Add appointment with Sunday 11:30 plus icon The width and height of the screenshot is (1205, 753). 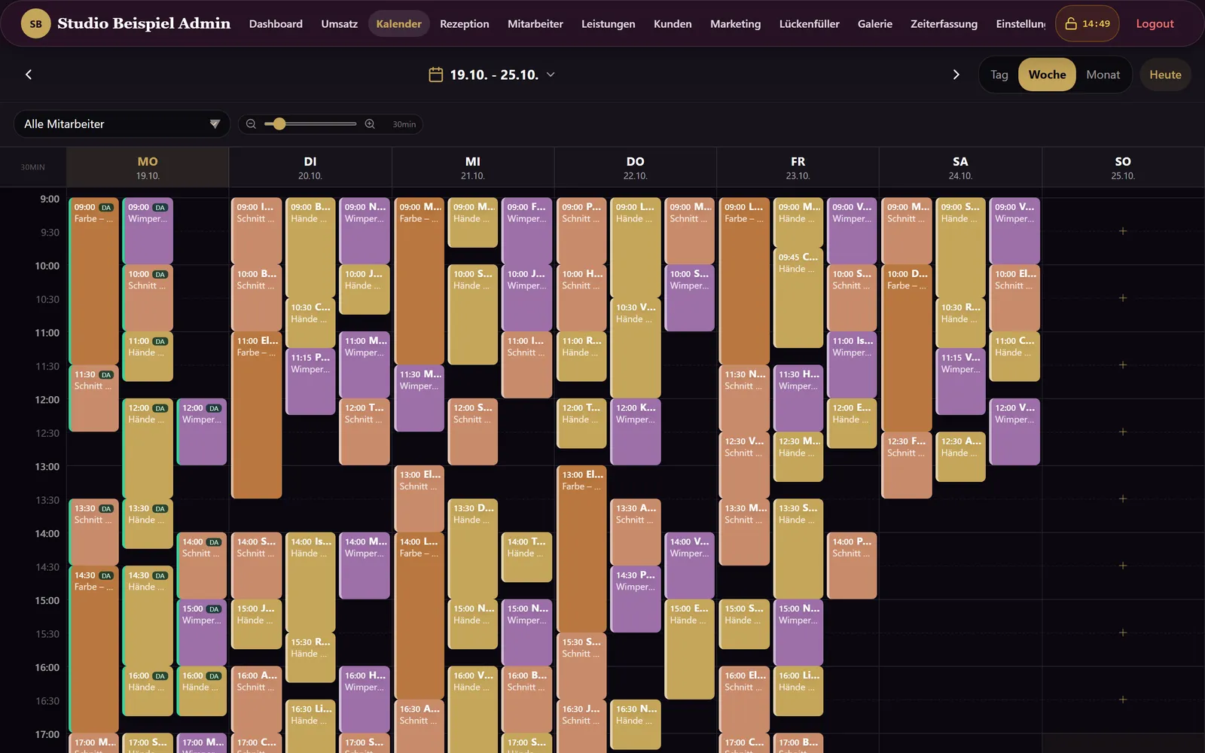click(x=1122, y=365)
